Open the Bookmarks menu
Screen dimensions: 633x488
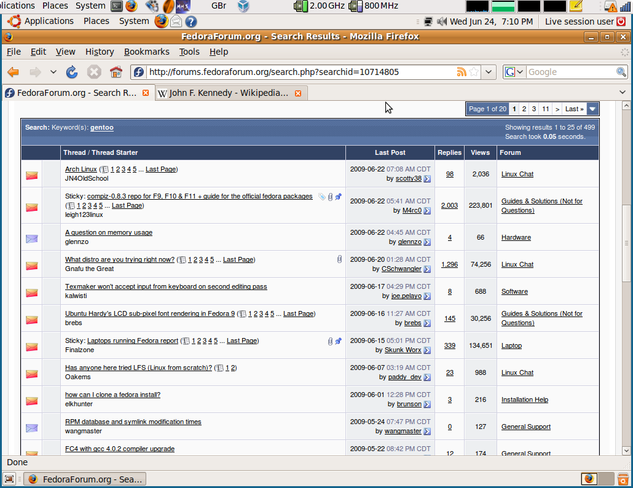[146, 52]
